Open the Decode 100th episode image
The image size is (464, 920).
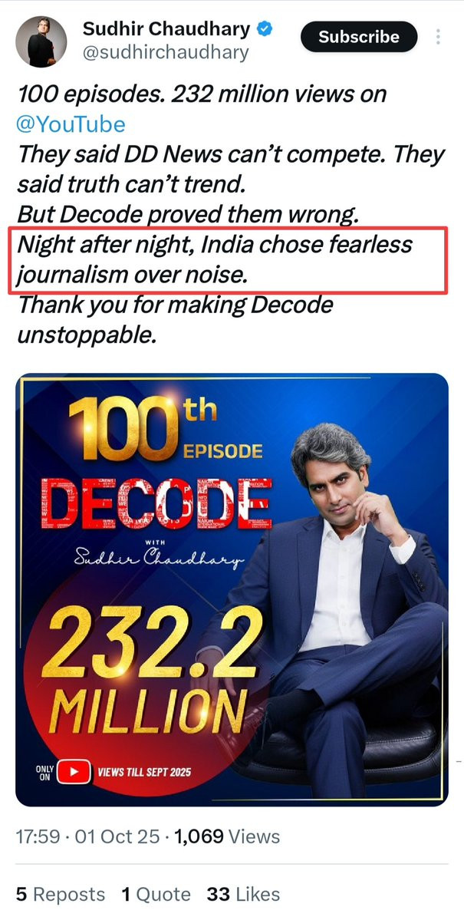pos(232,589)
